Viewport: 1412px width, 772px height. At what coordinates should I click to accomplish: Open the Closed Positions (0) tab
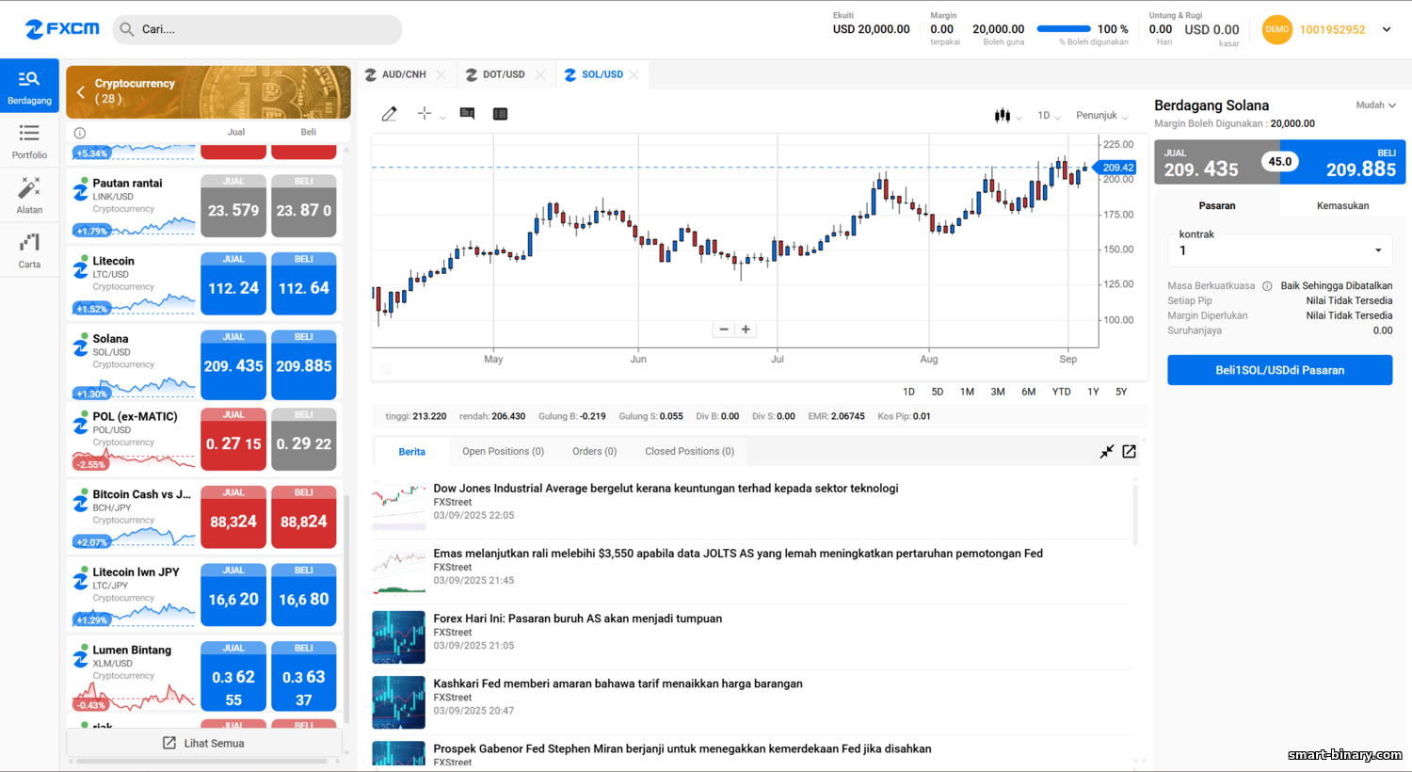[689, 452]
